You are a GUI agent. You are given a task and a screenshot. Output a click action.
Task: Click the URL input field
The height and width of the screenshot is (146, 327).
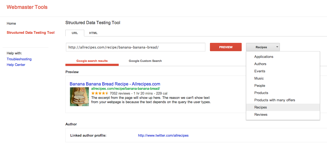135,47
